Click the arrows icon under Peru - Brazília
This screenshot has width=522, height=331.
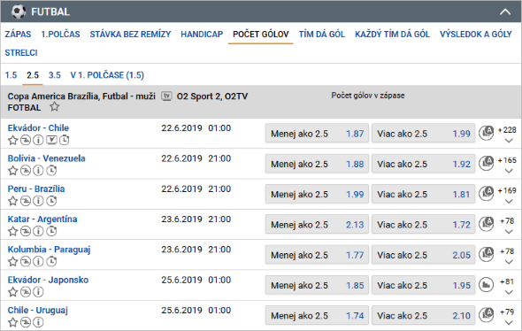26,201
